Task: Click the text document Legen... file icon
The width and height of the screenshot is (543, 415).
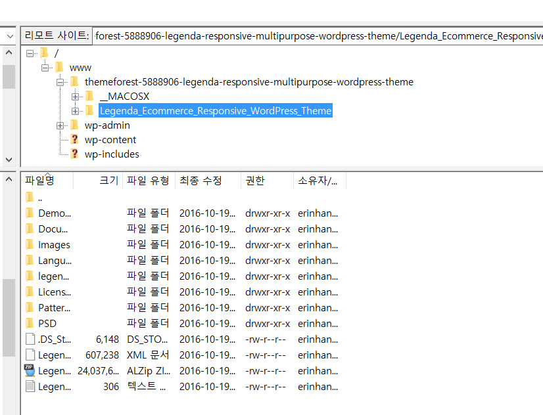Action: tap(30, 386)
